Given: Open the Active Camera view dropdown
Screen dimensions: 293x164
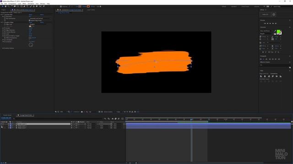Looking at the screenshot, I should [109, 112].
